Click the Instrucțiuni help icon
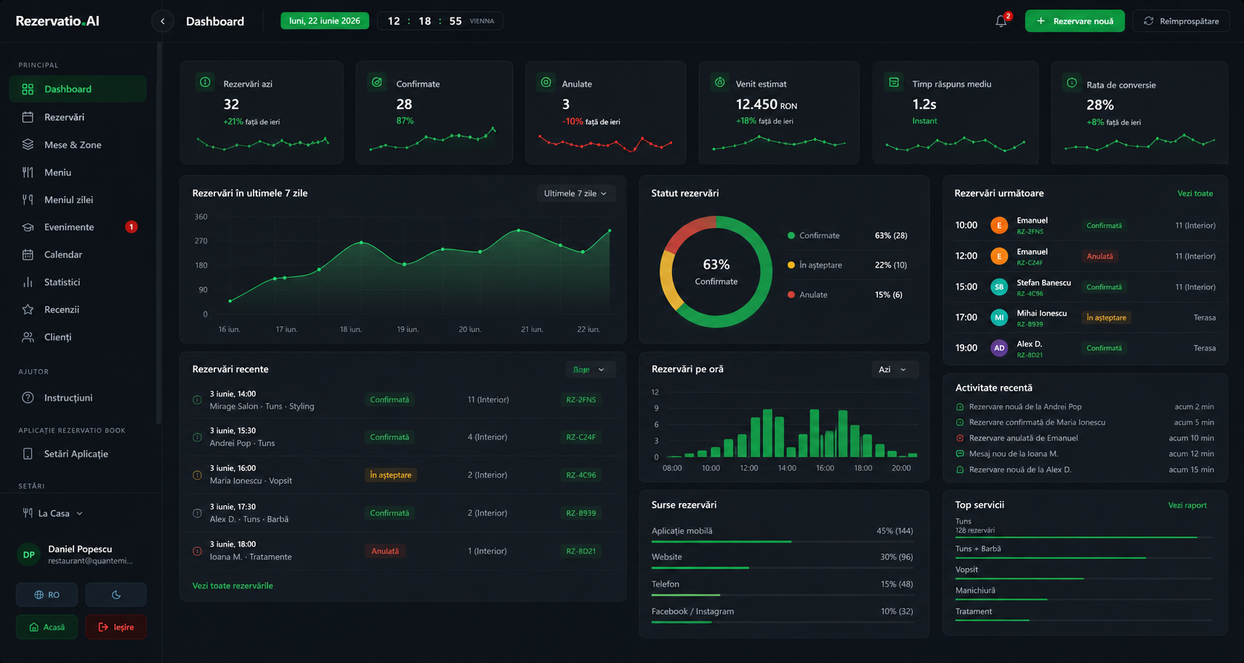Image resolution: width=1244 pixels, height=663 pixels. (x=28, y=397)
